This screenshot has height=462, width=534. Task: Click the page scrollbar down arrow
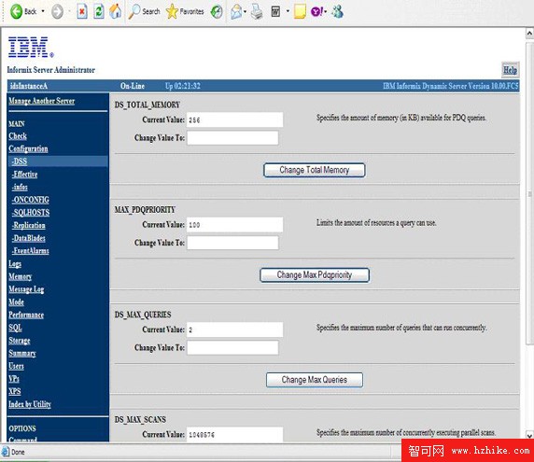click(529, 435)
